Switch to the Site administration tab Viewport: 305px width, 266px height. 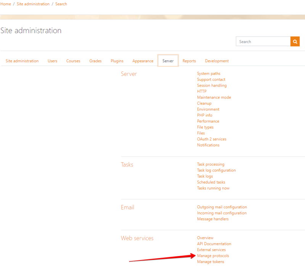[x=22, y=61]
